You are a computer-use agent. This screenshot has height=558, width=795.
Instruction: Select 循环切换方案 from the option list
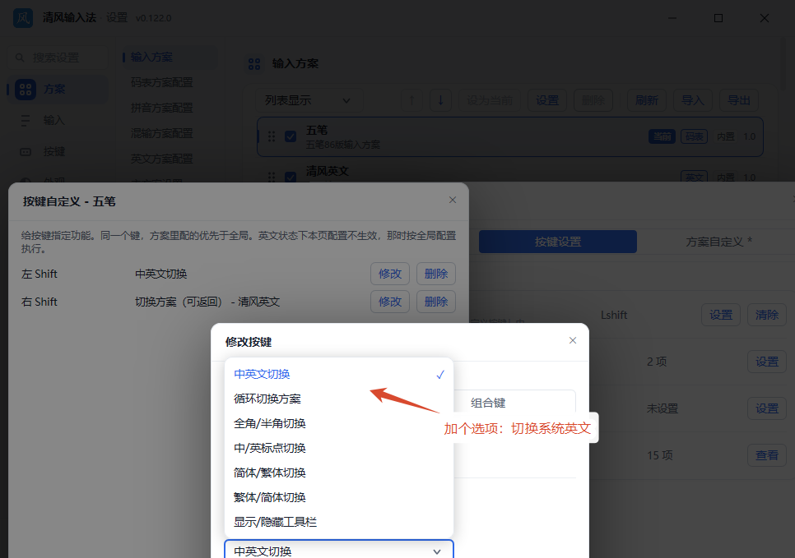[339, 399]
